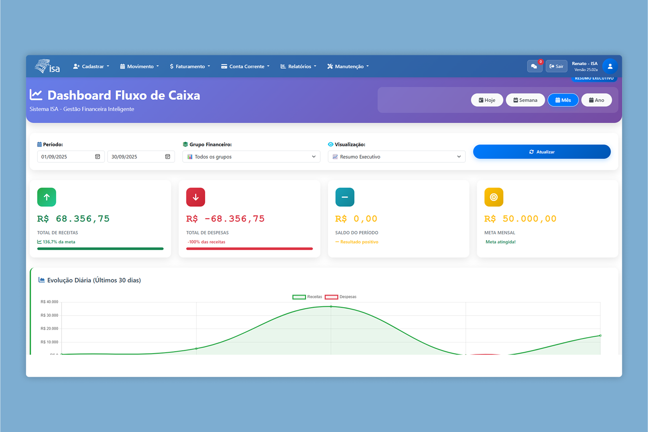Click the Atualizar button
648x432 pixels.
click(542, 151)
